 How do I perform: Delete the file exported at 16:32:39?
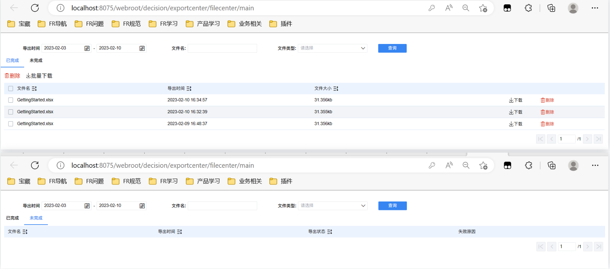547,112
